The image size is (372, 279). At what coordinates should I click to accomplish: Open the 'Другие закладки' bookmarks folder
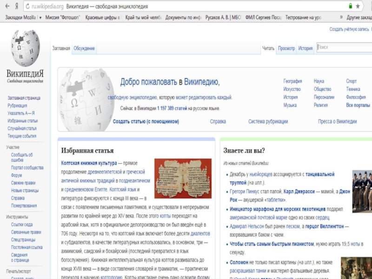point(359,17)
